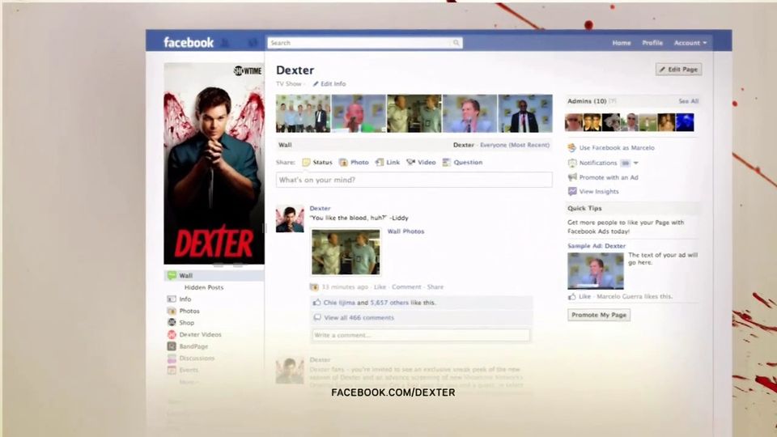Open Everyone (Most Recent) wall filter
777x437 pixels.
[515, 145]
